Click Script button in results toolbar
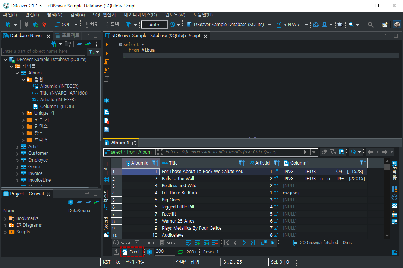The height and width of the screenshot is (268, 403). coord(169,243)
